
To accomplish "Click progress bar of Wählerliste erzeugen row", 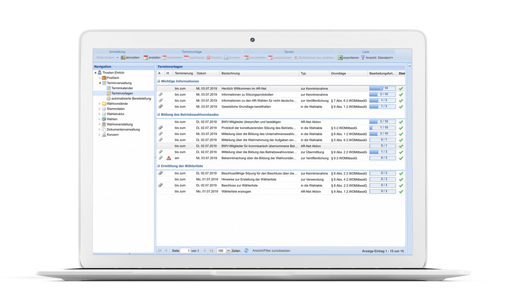I will coord(382,191).
